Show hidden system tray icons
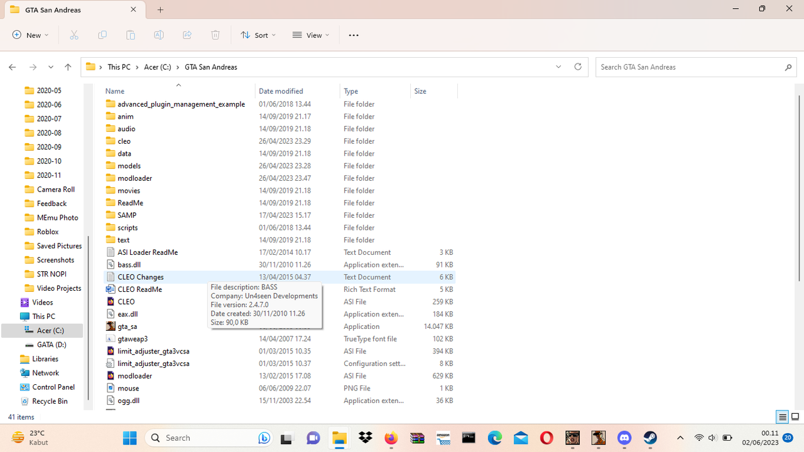This screenshot has width=804, height=452. 680,438
